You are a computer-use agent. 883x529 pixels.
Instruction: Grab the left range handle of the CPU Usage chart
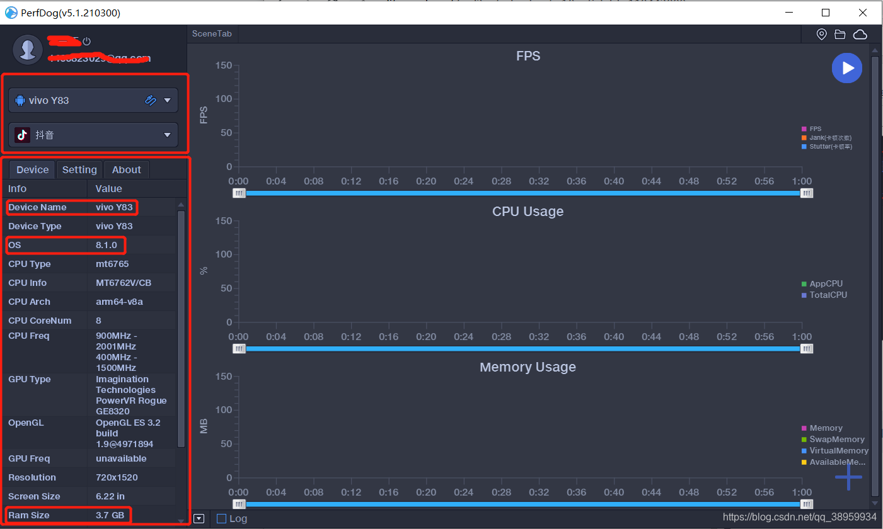pos(239,349)
